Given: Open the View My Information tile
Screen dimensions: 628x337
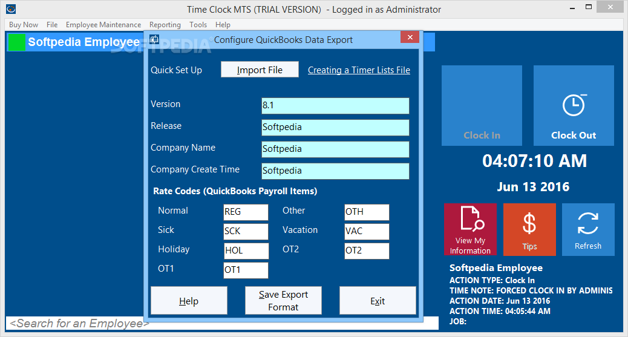Looking at the screenshot, I should [x=470, y=229].
